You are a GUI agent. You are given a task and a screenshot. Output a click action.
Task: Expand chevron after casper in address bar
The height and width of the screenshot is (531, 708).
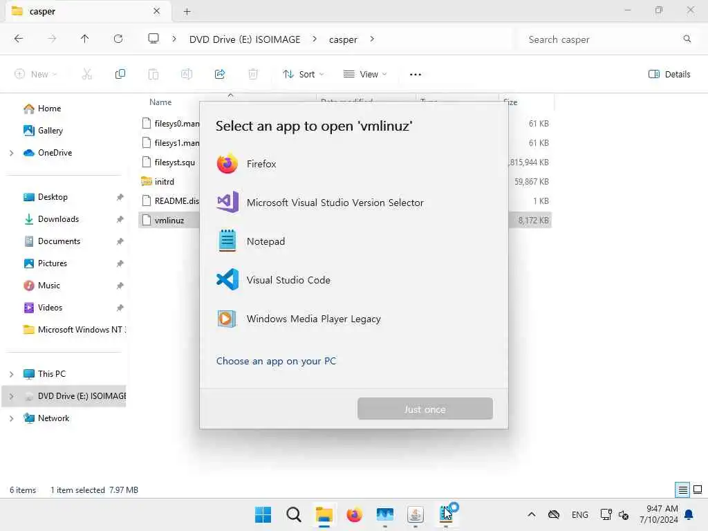[x=372, y=39]
